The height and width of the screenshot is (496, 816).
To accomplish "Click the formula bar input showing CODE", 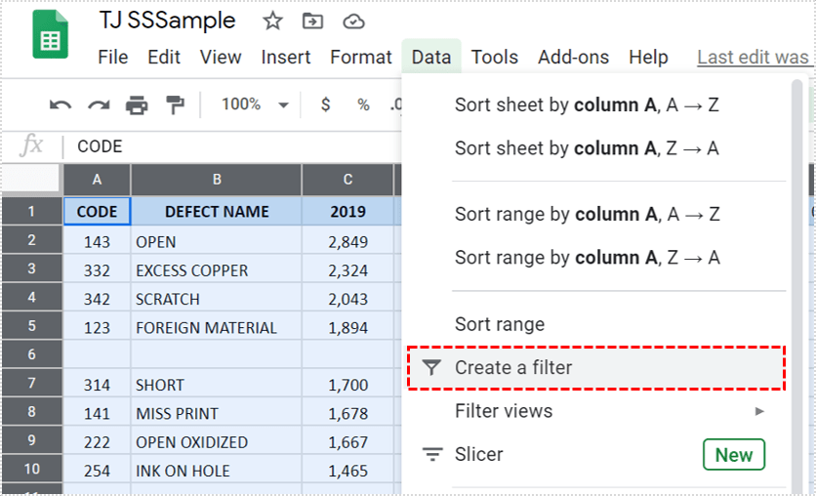I will 234,146.
